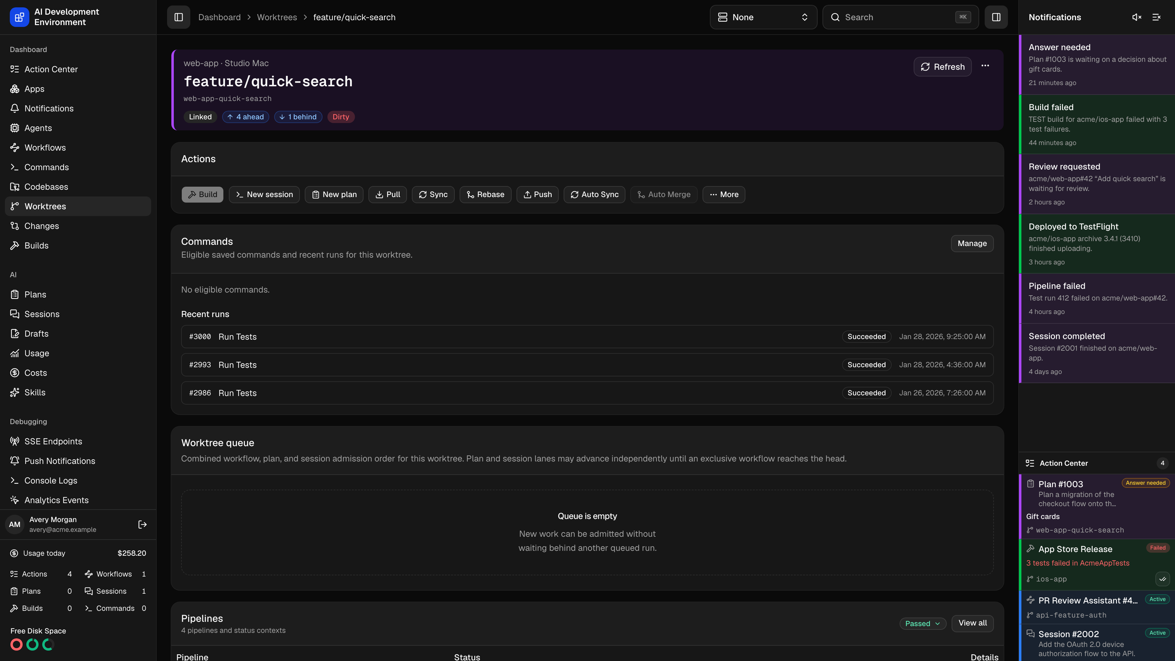
Task: Mark App Store Release item as done
Action: click(1163, 579)
